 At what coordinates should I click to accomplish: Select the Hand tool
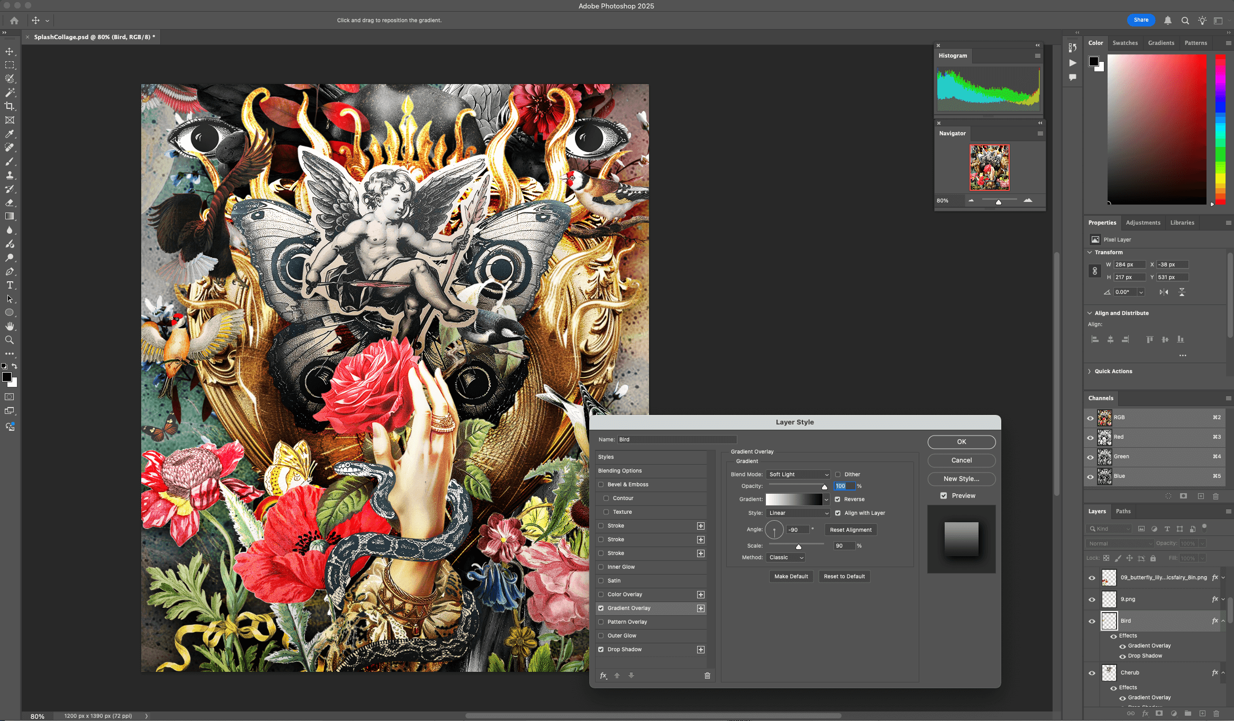tap(10, 326)
